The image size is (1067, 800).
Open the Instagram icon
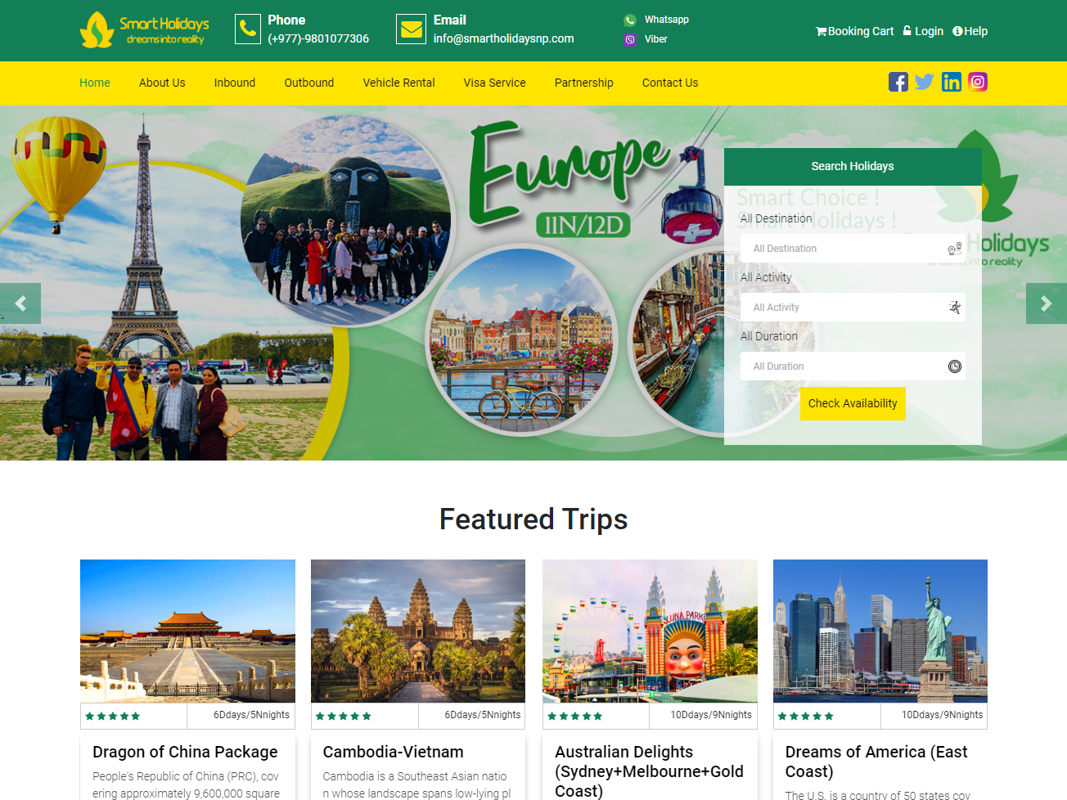(x=978, y=82)
